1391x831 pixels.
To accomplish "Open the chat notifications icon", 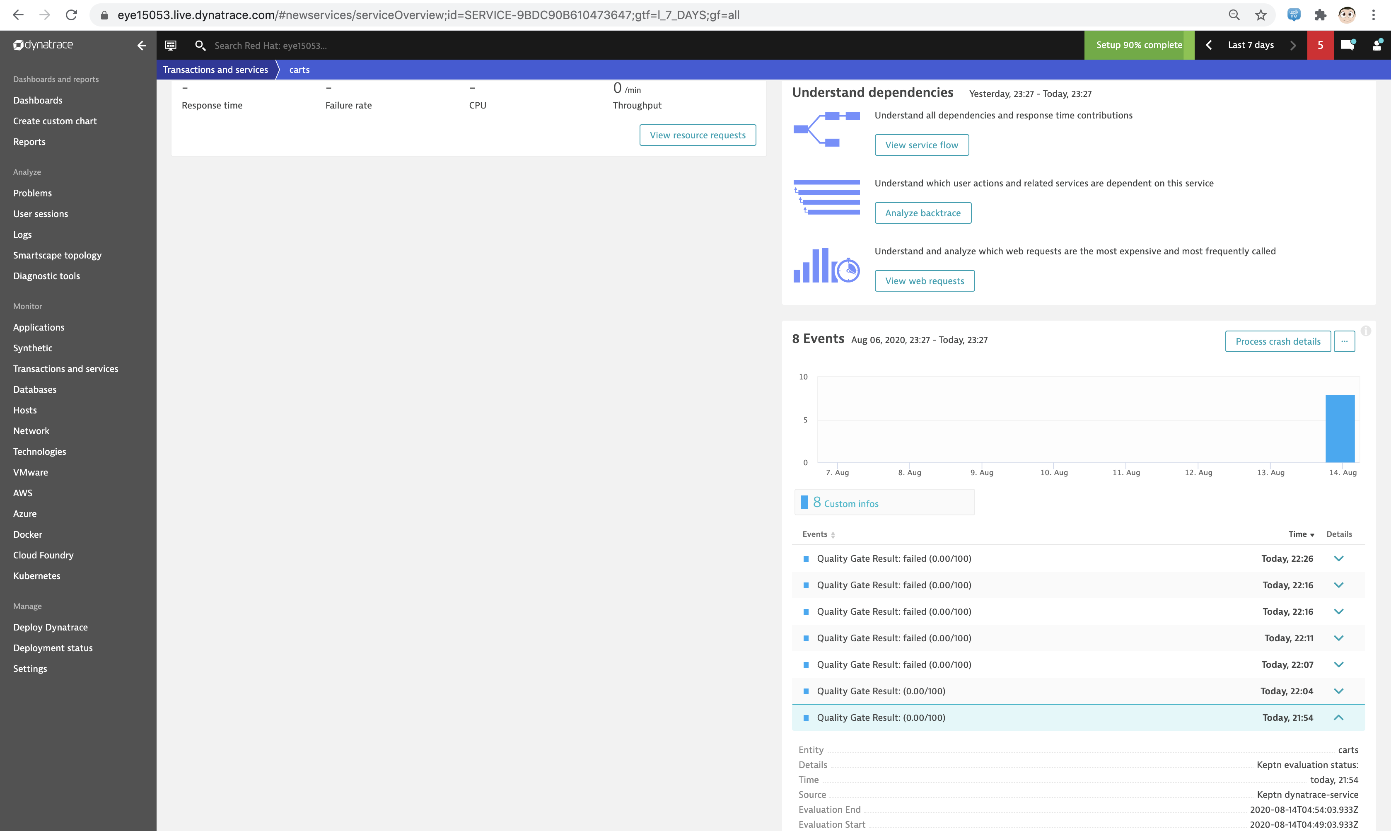I will pyautogui.click(x=1348, y=45).
